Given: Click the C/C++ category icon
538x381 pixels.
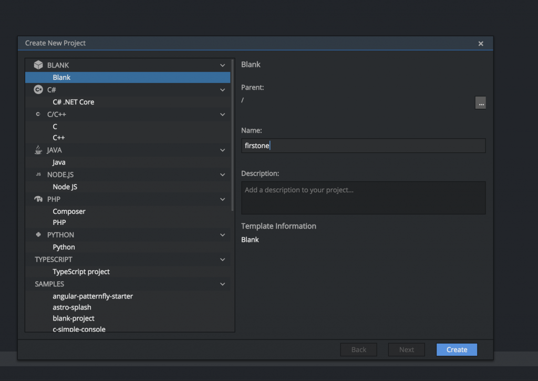Looking at the screenshot, I should tap(38, 114).
